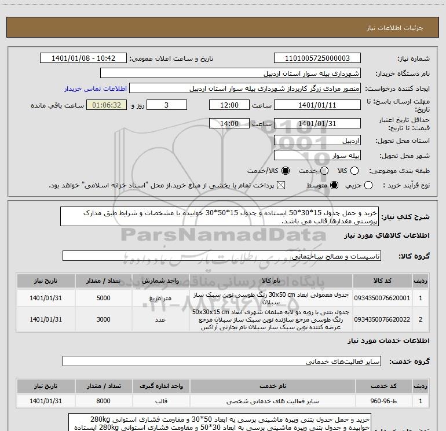
Task: Click the unit cell متر مربع
Action: click(x=160, y=299)
